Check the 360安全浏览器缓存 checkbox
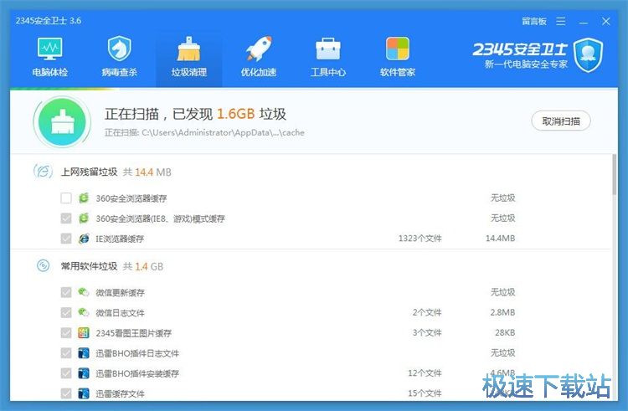628x411 pixels. coord(66,198)
